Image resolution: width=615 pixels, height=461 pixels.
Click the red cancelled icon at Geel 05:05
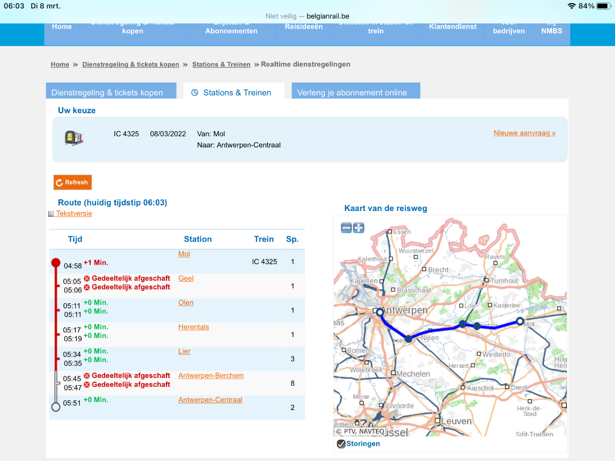click(x=87, y=279)
